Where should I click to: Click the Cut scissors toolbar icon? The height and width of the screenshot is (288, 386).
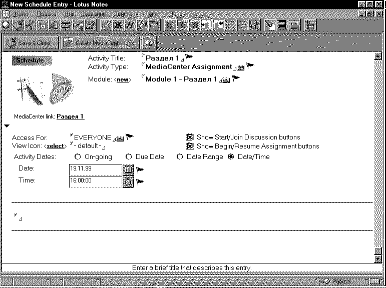click(x=30, y=25)
